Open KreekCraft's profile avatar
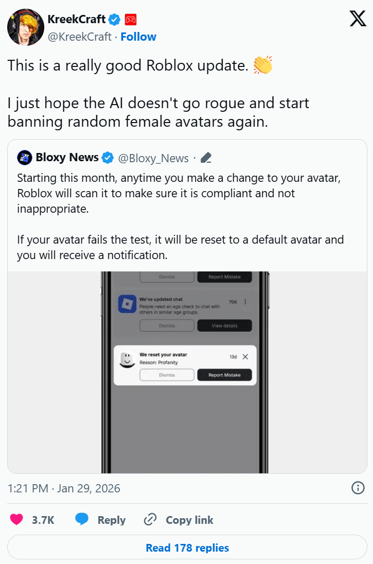The image size is (373, 564). click(x=25, y=27)
